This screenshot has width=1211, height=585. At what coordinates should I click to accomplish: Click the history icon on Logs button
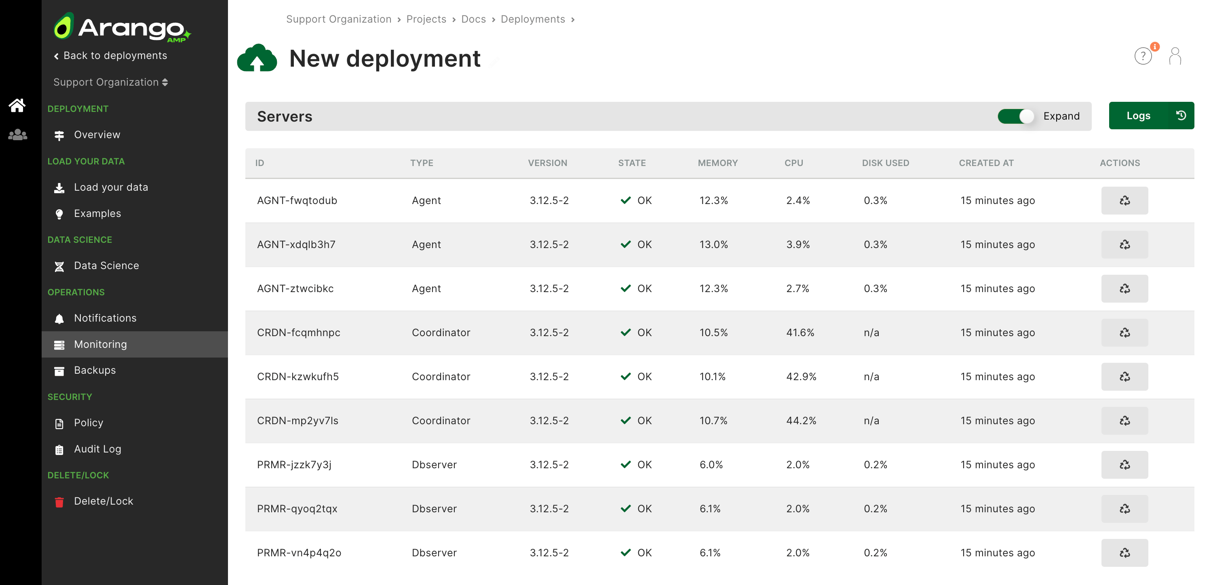point(1181,116)
